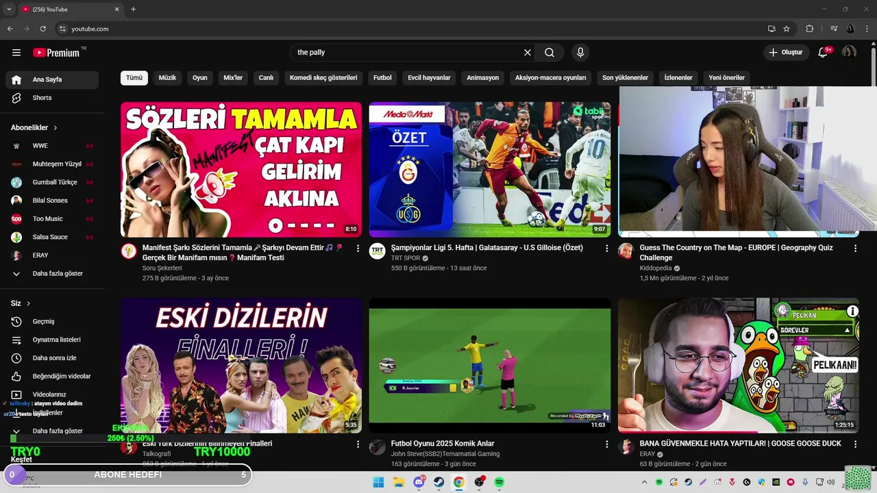The width and height of the screenshot is (877, 493).
Task: Open the Salsa Sauce subscription
Action: 52,237
